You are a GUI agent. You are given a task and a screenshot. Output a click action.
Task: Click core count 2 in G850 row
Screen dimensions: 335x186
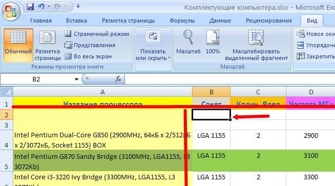pyautogui.click(x=258, y=136)
